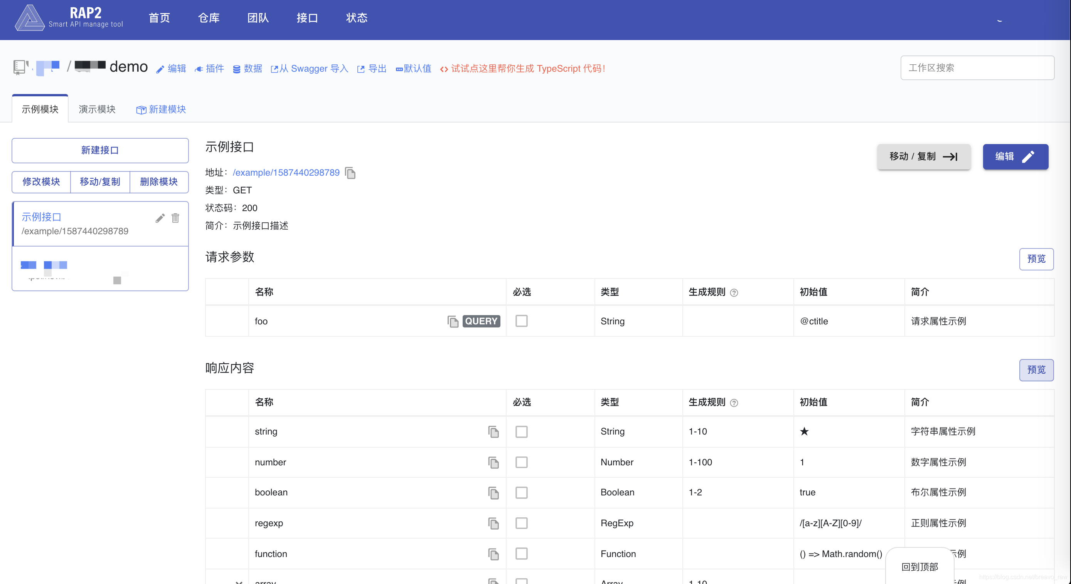This screenshot has height=584, width=1071.
Task: Import from Swagger link
Action: click(309, 69)
